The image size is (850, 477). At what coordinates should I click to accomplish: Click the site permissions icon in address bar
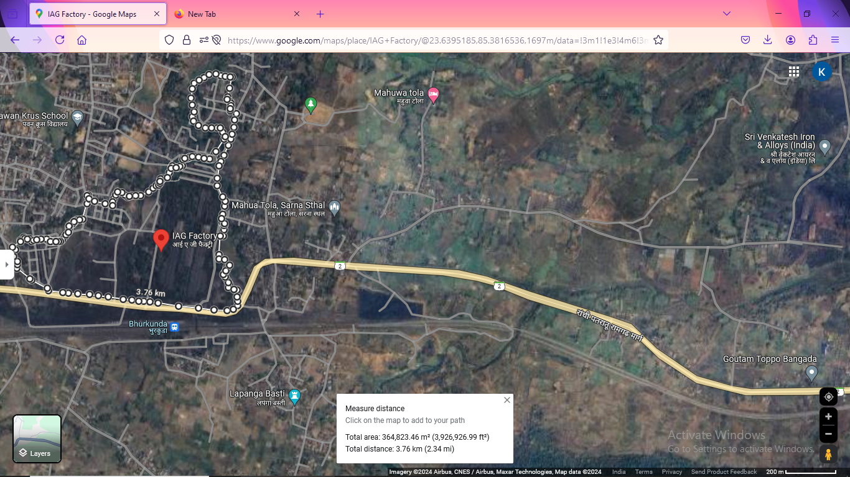[x=203, y=40]
